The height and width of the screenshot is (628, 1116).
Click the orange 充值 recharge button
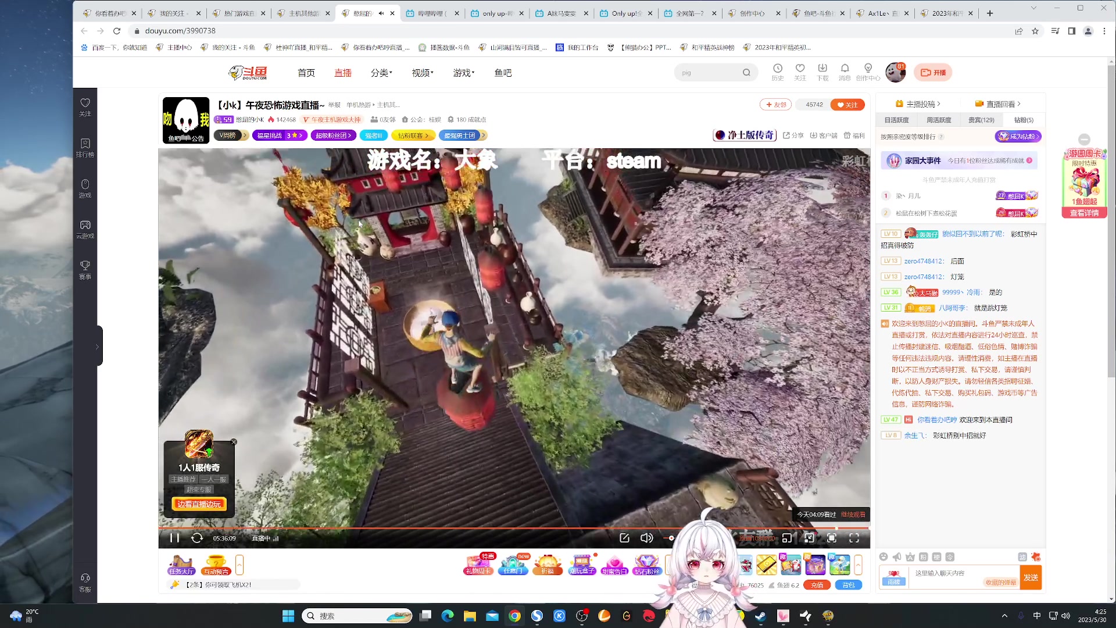[x=817, y=585]
